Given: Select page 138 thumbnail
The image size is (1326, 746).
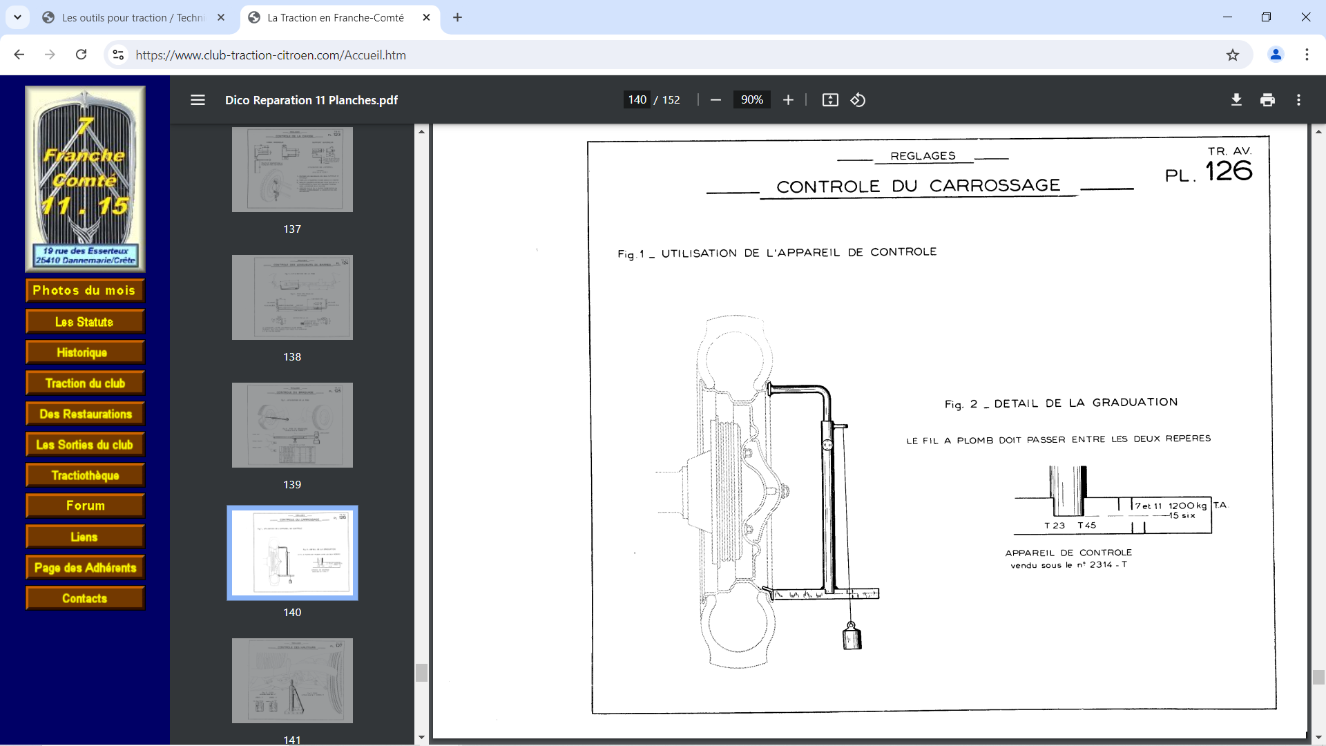Looking at the screenshot, I should tap(292, 297).
